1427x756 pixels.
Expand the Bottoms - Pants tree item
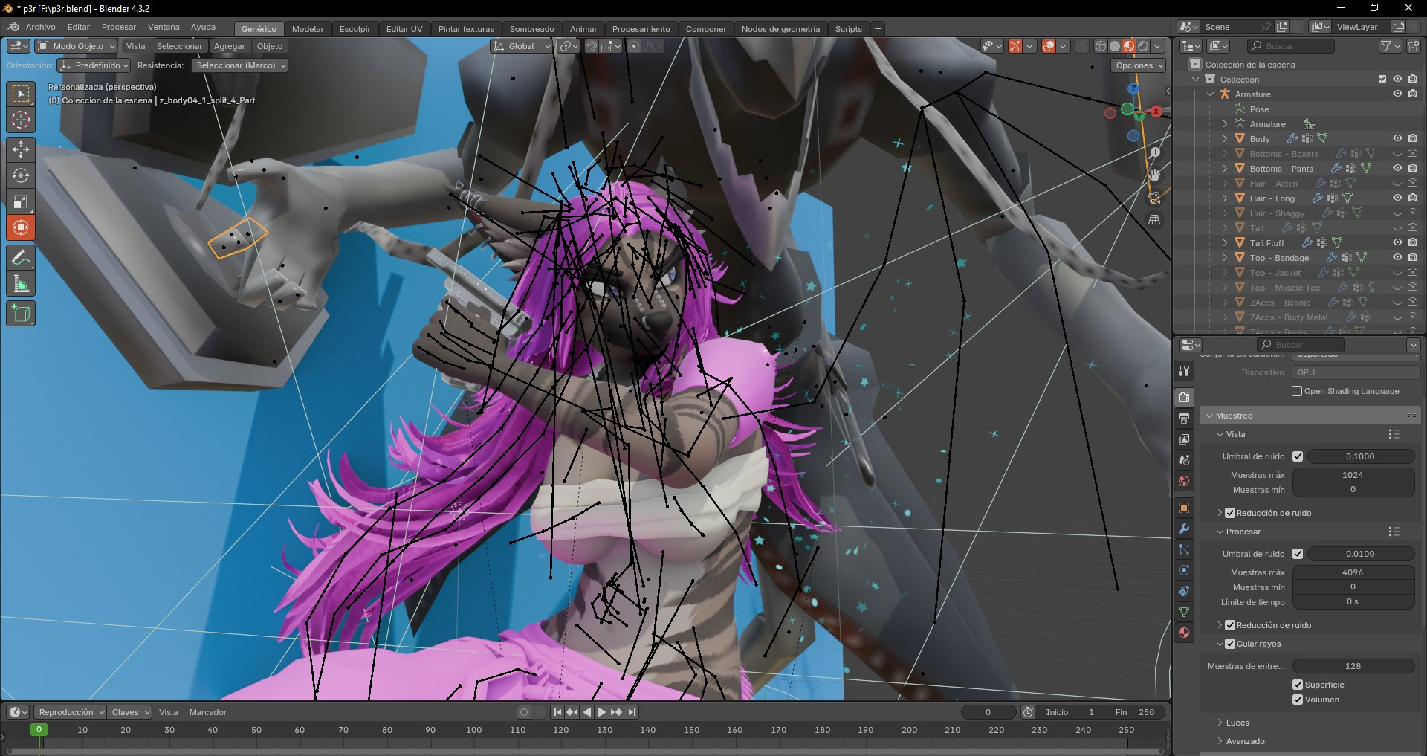click(x=1226, y=169)
